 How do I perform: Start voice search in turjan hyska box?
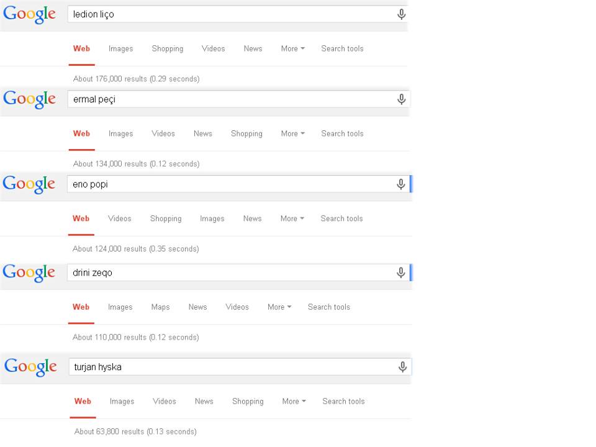click(402, 367)
